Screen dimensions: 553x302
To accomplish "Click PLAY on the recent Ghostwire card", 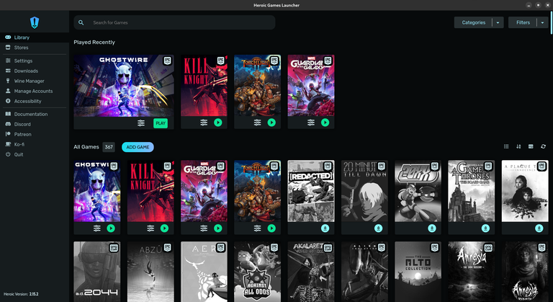I will point(161,123).
